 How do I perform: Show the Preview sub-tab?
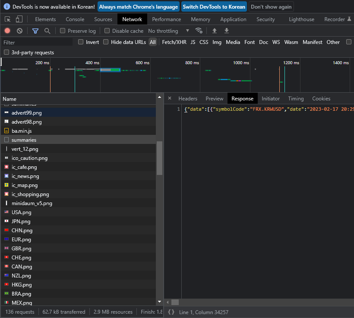click(214, 99)
